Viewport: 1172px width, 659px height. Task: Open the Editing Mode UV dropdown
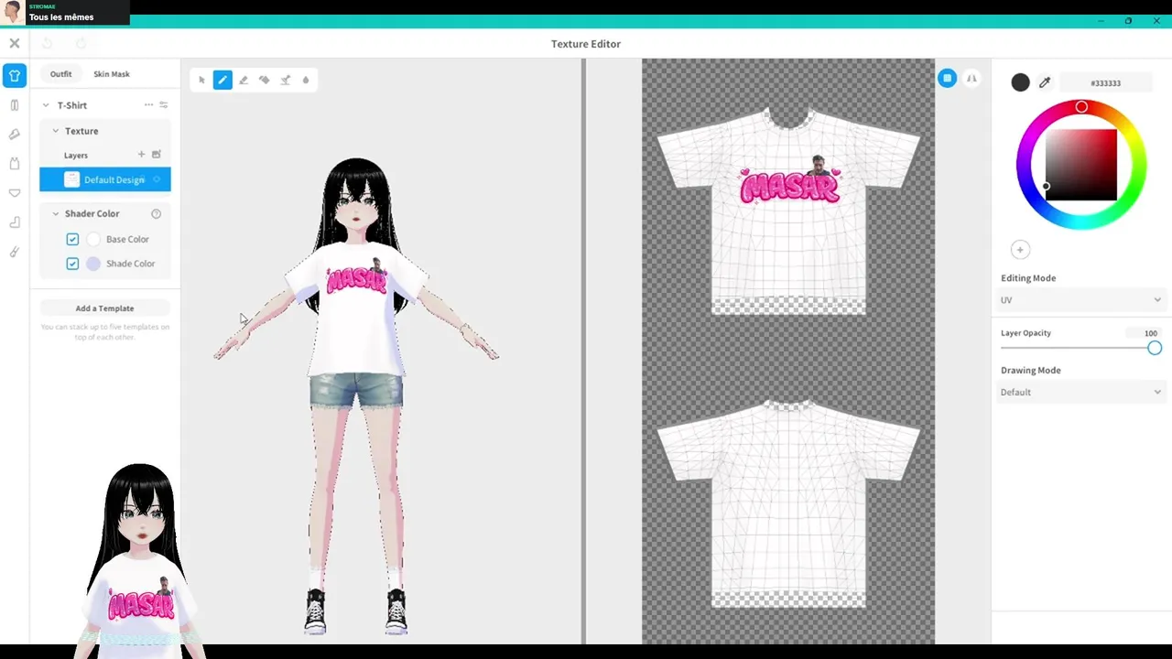1080,300
